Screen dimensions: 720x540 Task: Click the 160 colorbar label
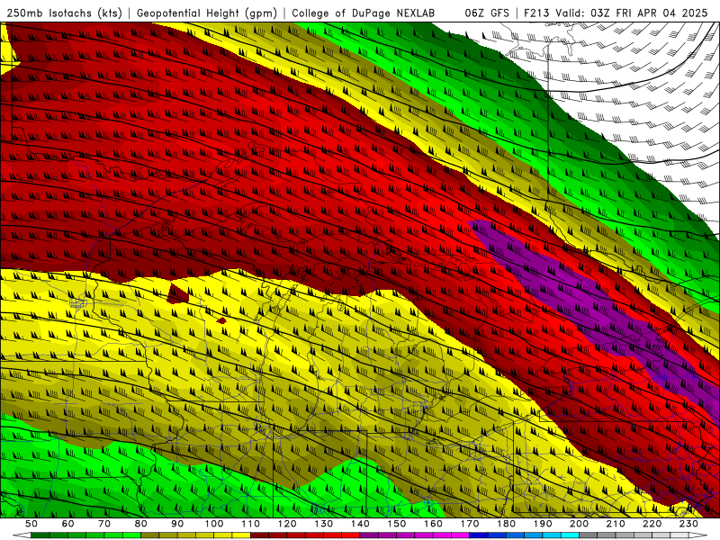pyautogui.click(x=433, y=524)
